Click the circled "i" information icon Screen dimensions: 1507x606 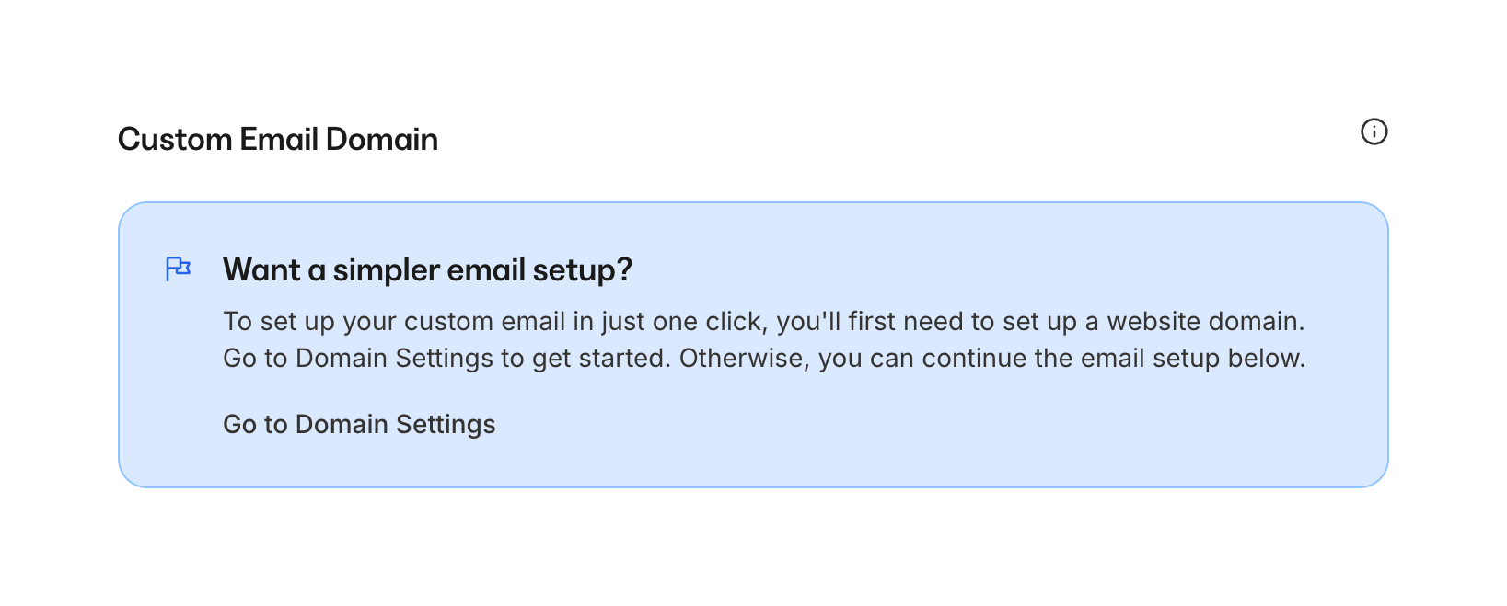pos(1374,131)
